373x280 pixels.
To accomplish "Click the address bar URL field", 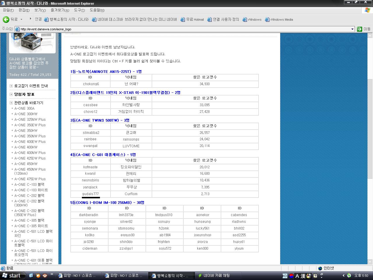I will pyautogui.click(x=185, y=29).
